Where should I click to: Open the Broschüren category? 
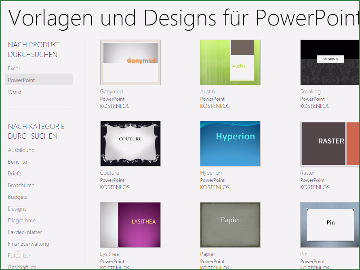pos(21,185)
